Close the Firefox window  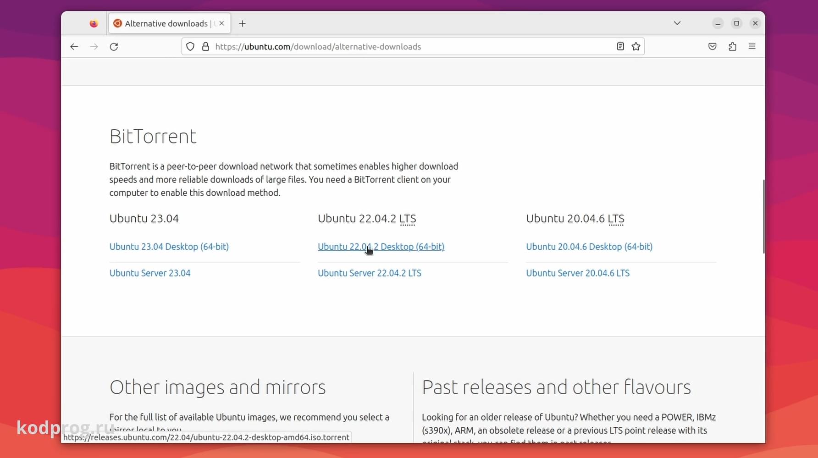755,23
